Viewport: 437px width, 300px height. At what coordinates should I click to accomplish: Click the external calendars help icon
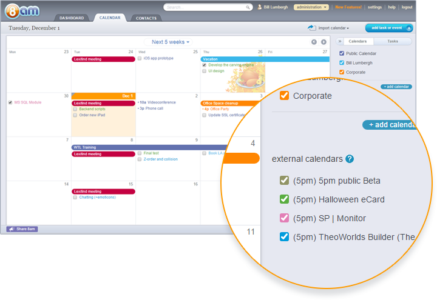(350, 159)
